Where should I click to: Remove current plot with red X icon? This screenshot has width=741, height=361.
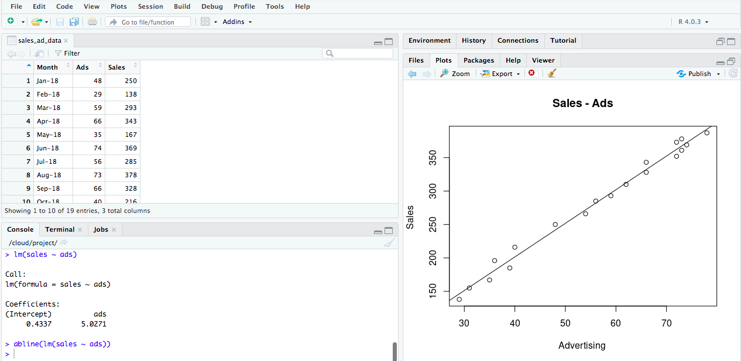pyautogui.click(x=531, y=73)
